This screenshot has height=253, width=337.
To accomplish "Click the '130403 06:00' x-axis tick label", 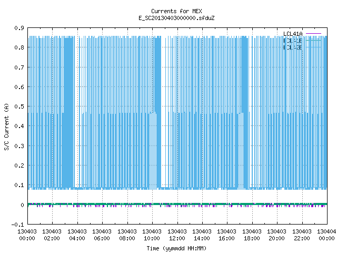I will click(x=102, y=235).
